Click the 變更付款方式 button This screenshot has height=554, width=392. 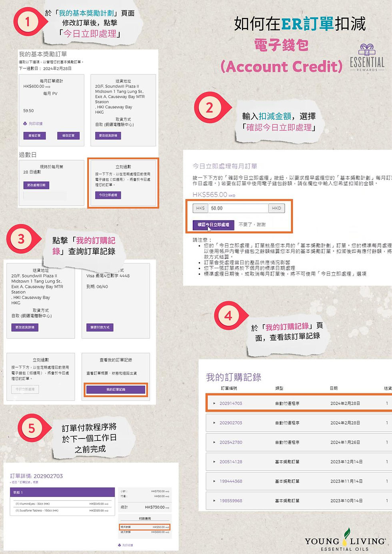(100, 327)
